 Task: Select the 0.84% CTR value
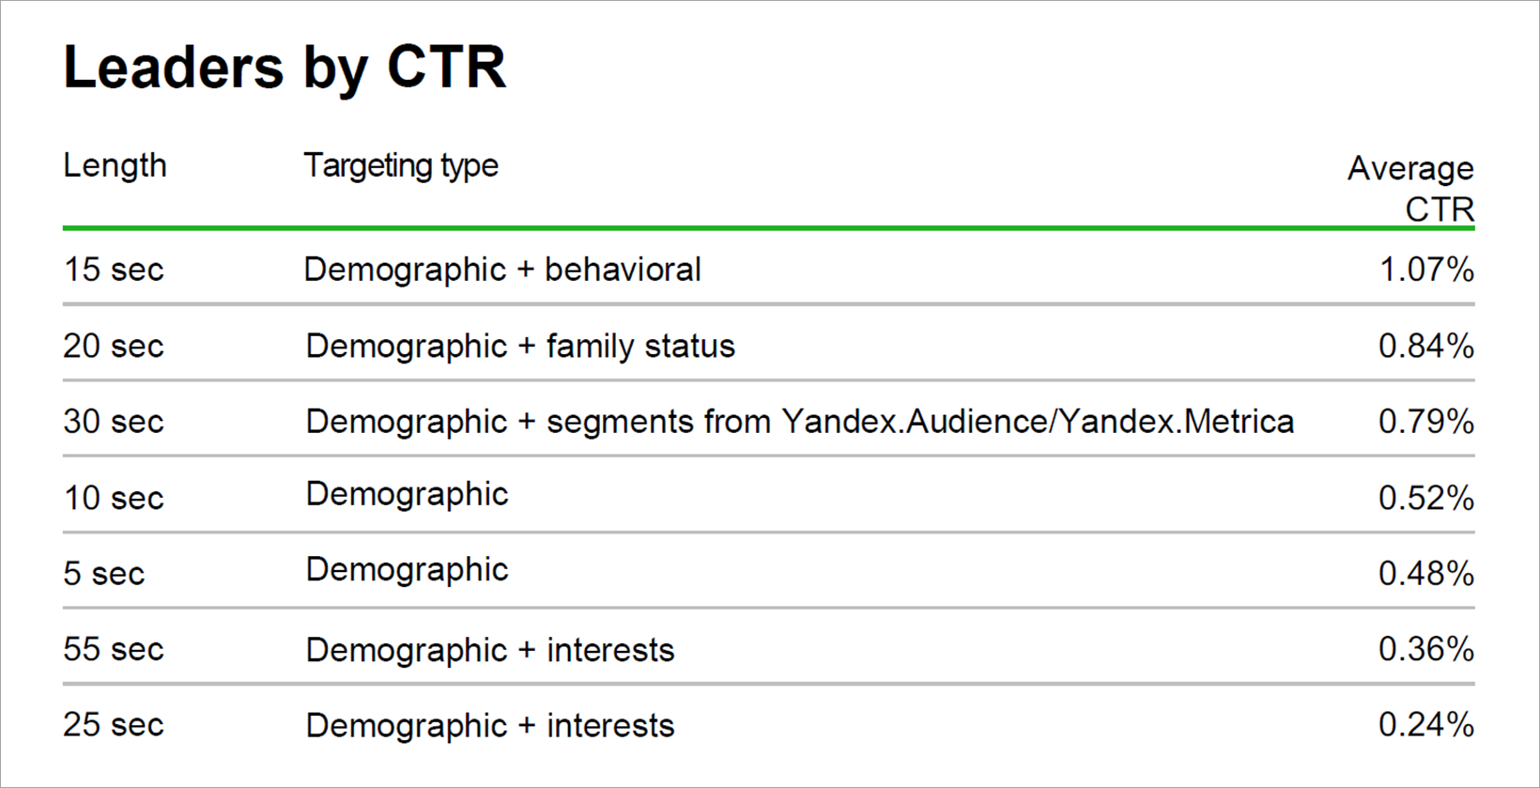click(1425, 346)
